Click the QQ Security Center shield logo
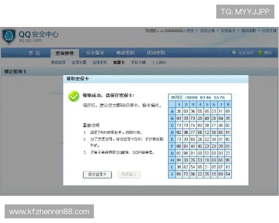 point(8,36)
